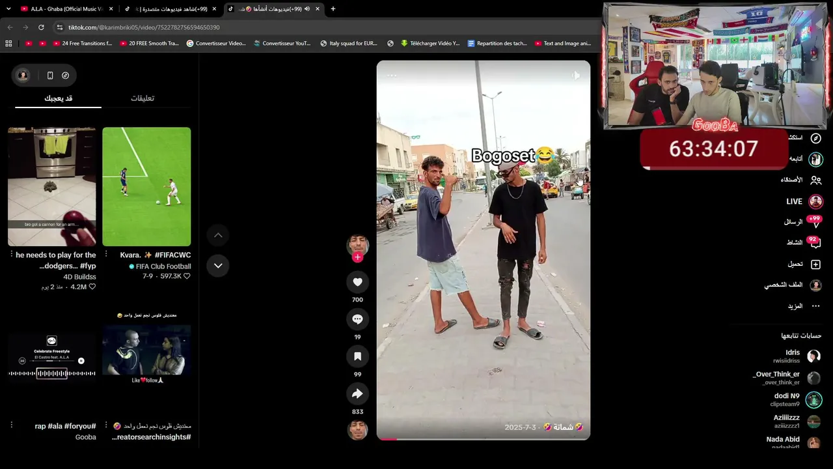Open the Convertisseur YouT... bookmark
This screenshot has width=833, height=469.
point(282,44)
